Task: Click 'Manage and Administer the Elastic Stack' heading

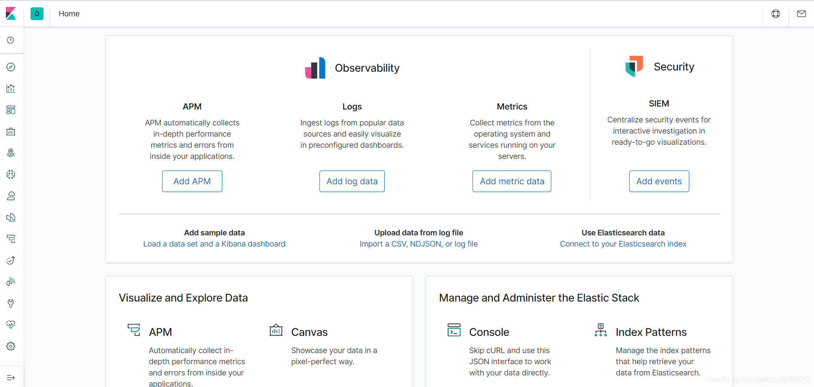Action: (539, 298)
